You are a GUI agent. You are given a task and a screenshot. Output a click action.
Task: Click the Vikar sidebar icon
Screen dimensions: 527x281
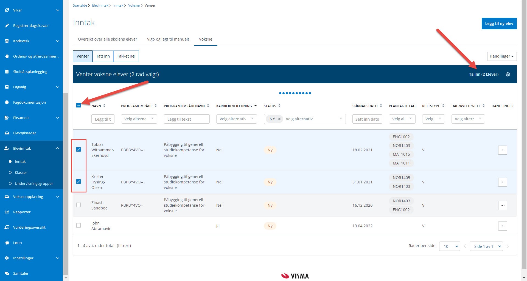pos(7,10)
